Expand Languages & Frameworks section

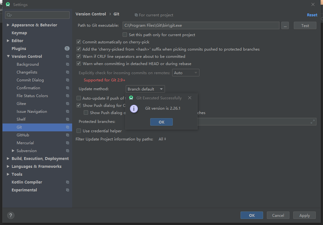(8, 166)
